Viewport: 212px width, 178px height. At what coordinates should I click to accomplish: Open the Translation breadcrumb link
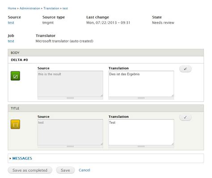pyautogui.click(x=51, y=9)
